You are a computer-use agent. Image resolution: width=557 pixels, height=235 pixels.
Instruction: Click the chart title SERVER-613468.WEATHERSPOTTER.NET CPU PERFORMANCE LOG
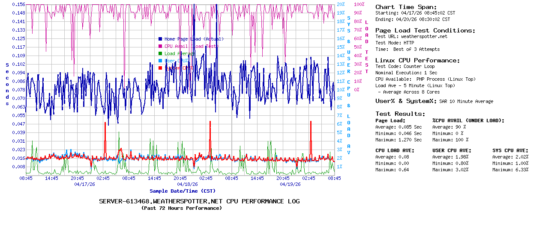click(199, 201)
